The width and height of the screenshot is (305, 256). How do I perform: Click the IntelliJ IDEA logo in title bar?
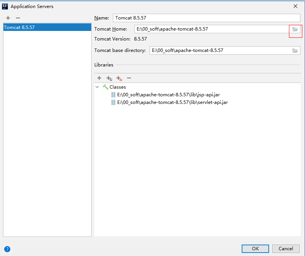(5, 6)
